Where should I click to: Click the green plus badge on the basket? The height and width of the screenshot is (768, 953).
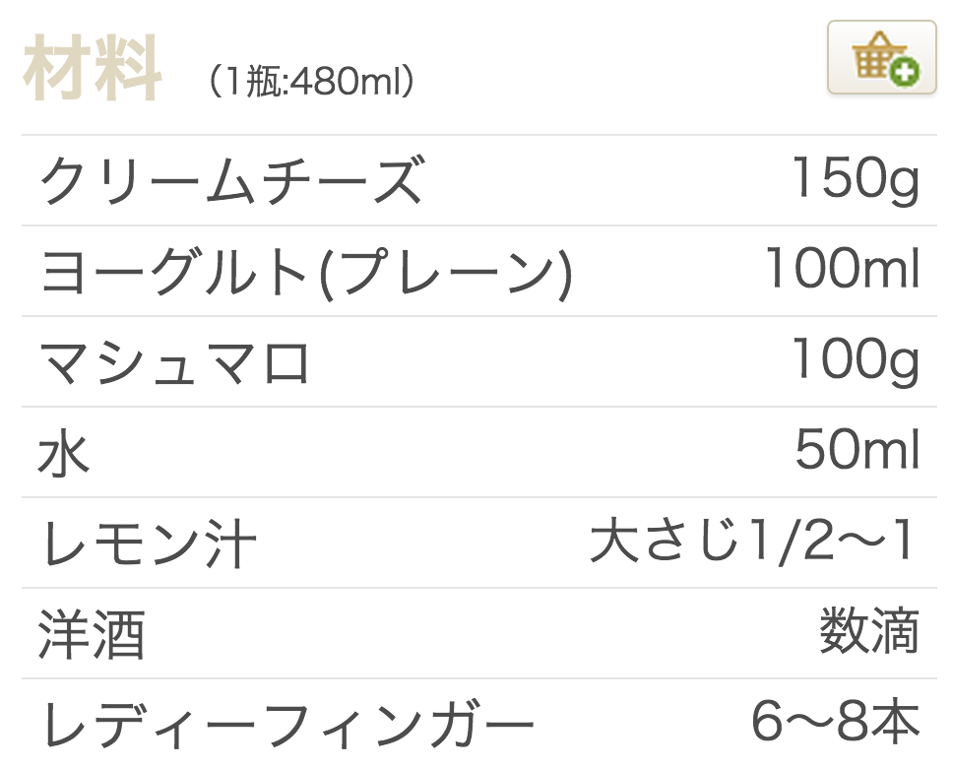(x=906, y=72)
